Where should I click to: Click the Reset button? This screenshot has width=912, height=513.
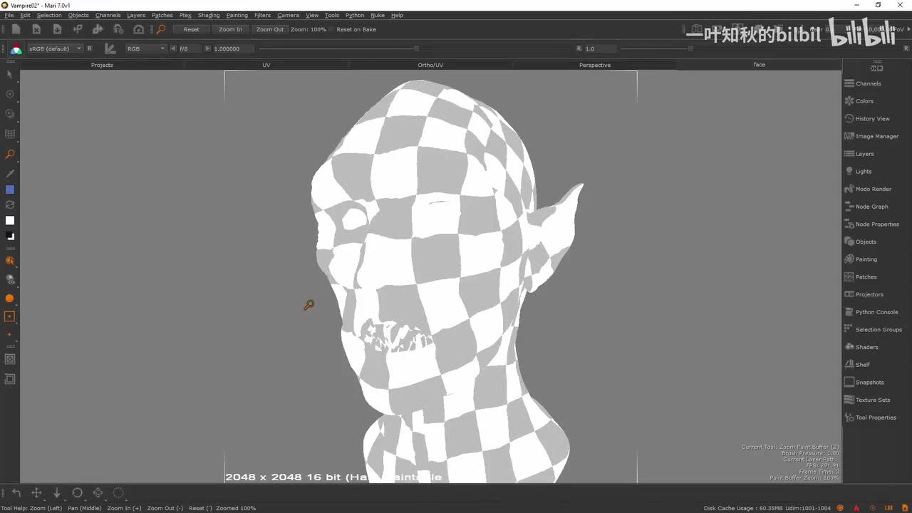coord(192,29)
